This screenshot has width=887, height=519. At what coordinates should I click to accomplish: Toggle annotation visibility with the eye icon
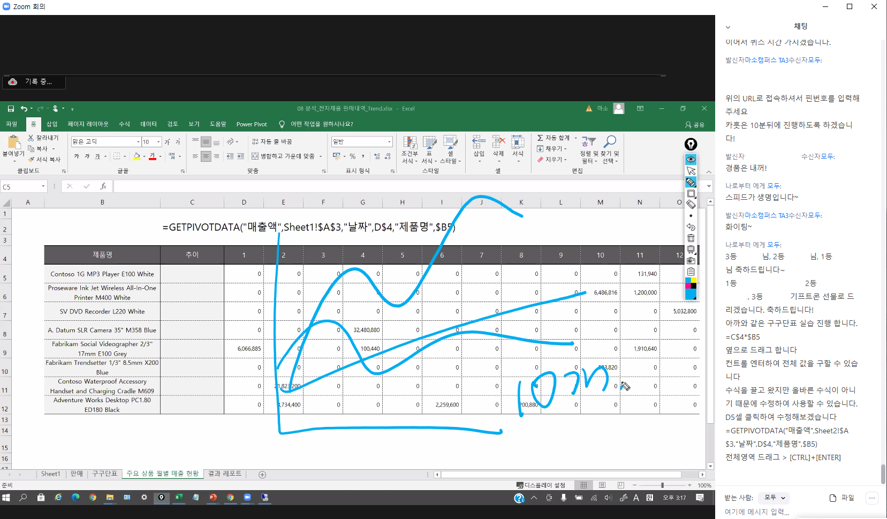[x=691, y=160]
